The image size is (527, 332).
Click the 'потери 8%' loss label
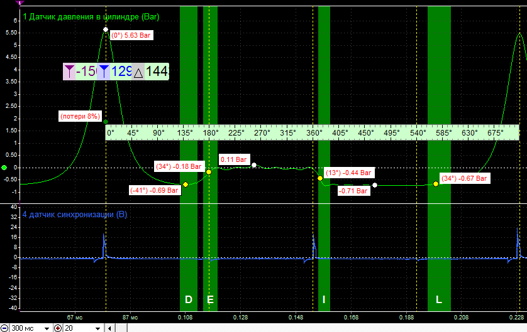[x=80, y=116]
